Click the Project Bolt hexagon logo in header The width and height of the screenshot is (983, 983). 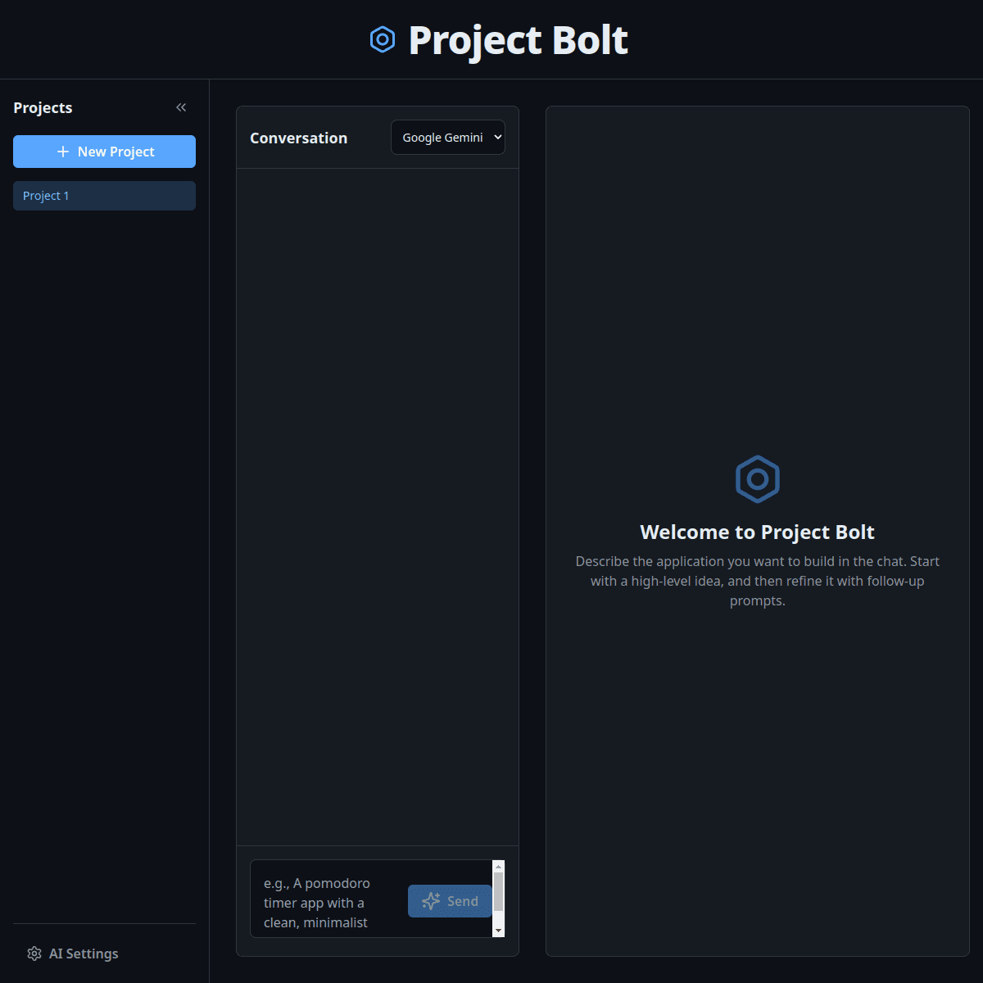[383, 39]
